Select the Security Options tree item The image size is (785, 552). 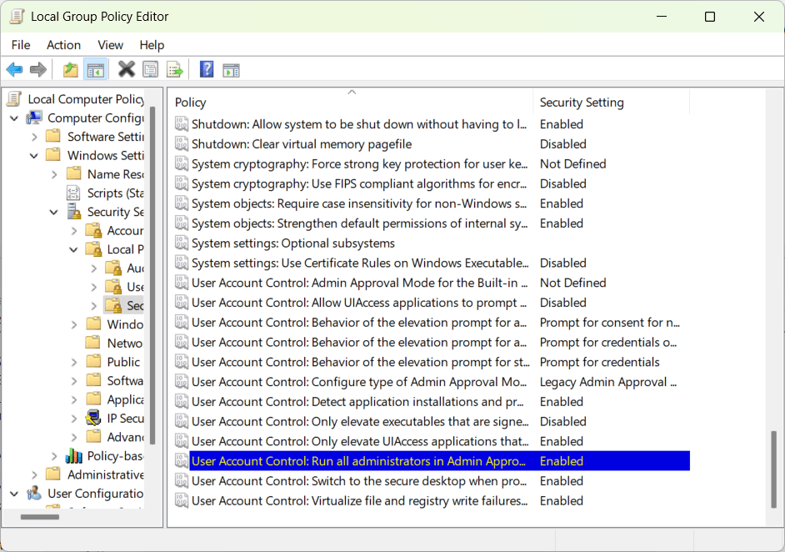[x=124, y=305]
